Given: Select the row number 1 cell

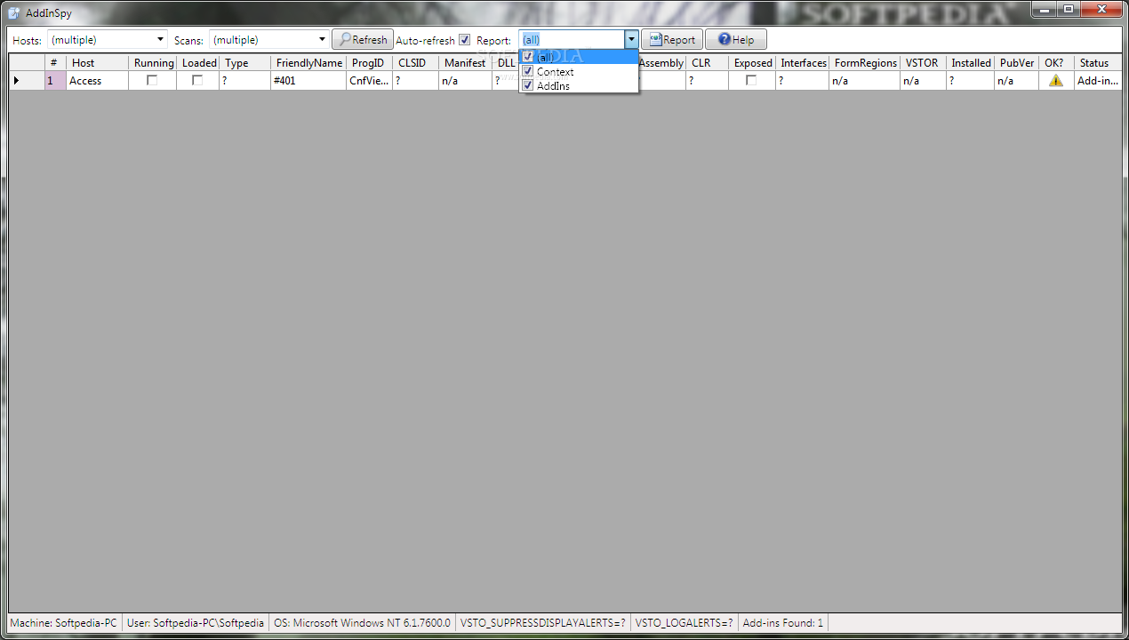Looking at the screenshot, I should [x=55, y=81].
